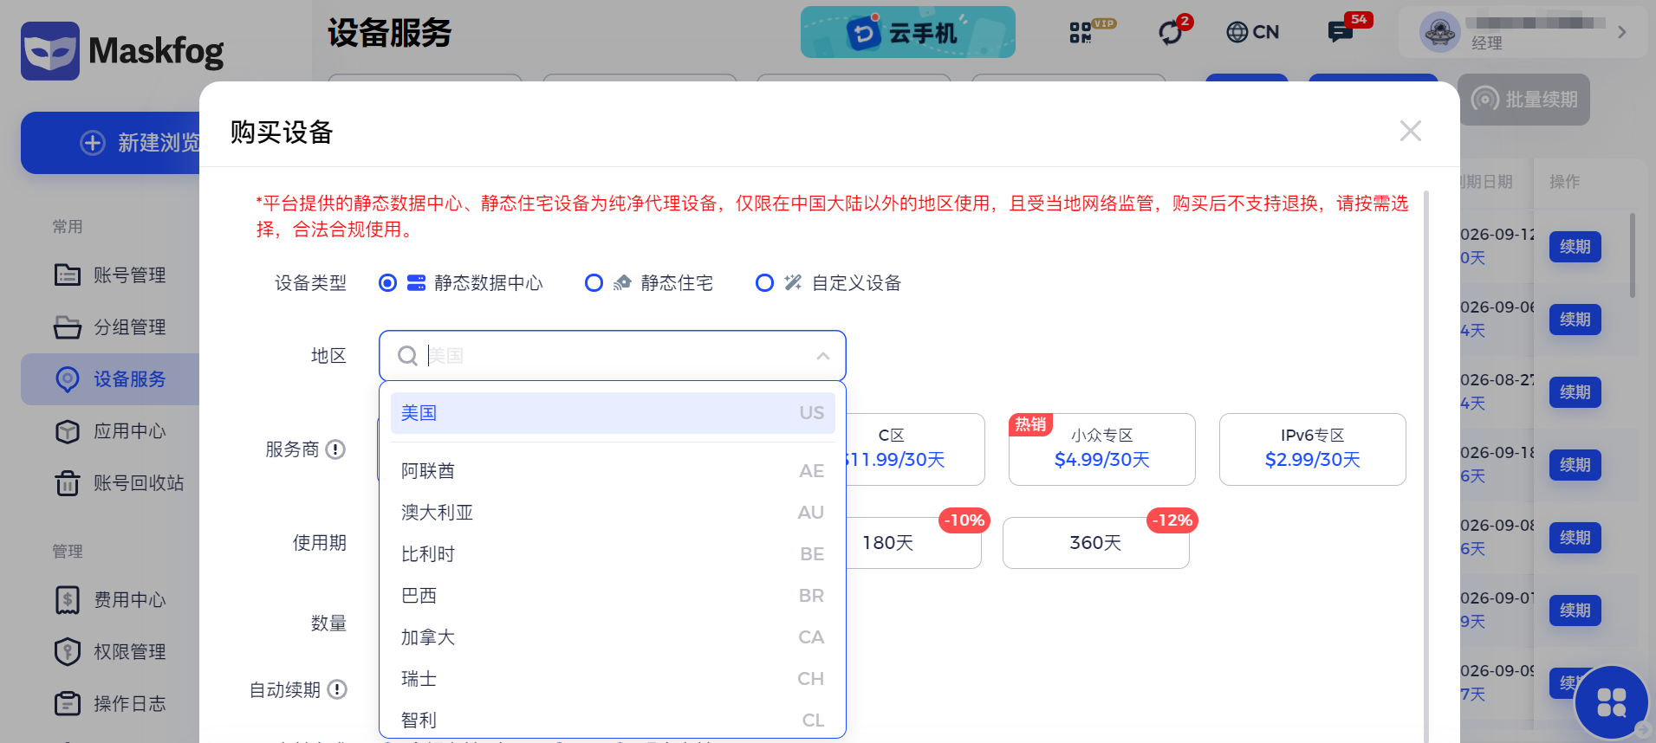Click 续期 for the 026-09-12 row

(x=1575, y=247)
